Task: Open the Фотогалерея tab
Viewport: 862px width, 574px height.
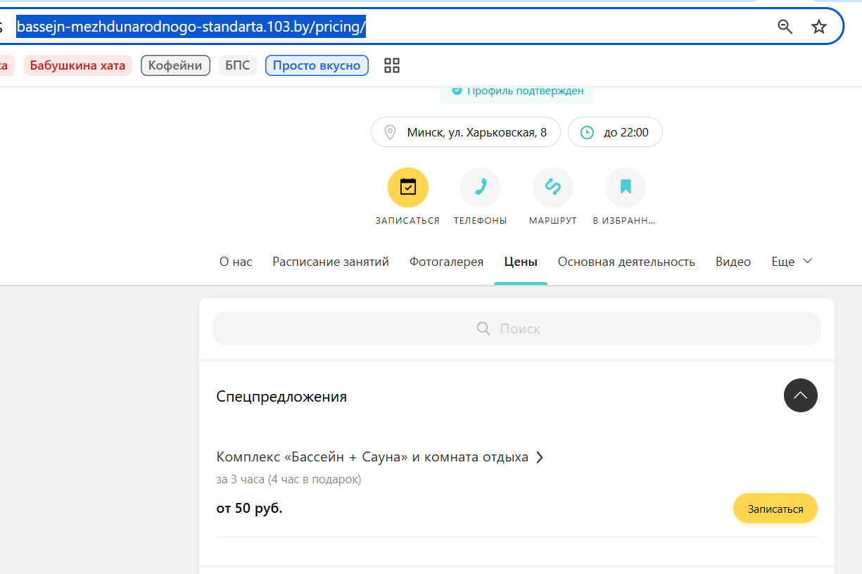Action: pyautogui.click(x=446, y=262)
